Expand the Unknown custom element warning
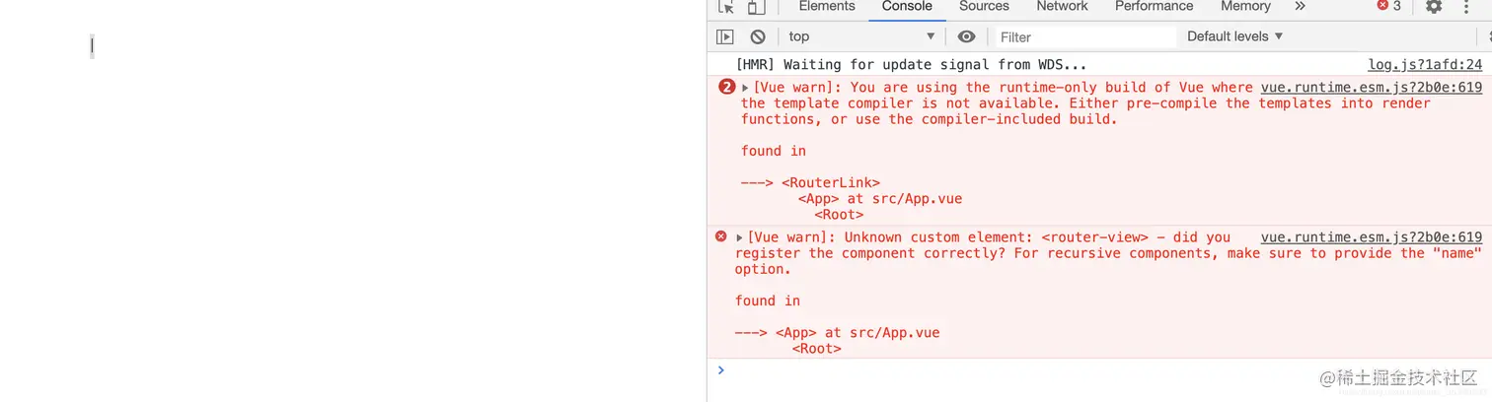 click(x=739, y=237)
